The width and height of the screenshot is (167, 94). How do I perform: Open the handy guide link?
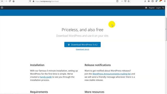46,77
